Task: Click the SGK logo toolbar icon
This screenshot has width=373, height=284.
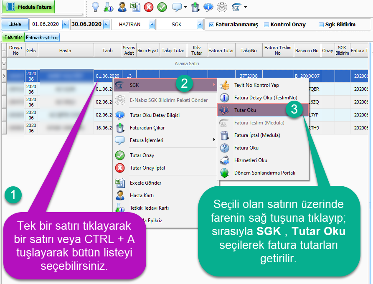Action: (236, 7)
